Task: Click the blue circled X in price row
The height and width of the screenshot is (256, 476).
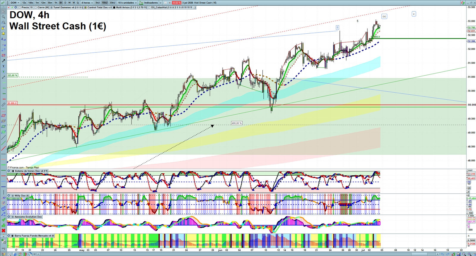Action: point(16,7)
